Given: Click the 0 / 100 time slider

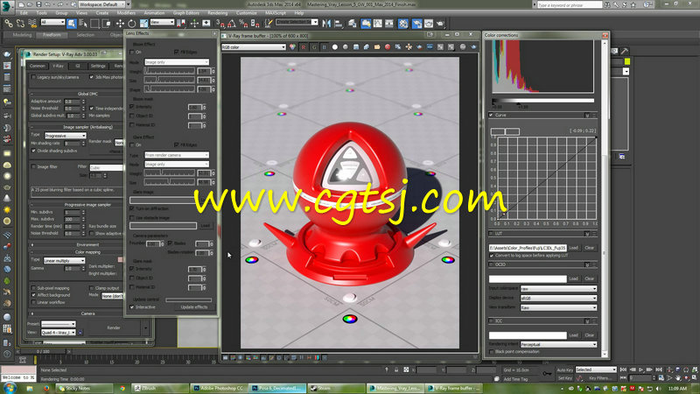Looking at the screenshot, I should pyautogui.click(x=44, y=352).
